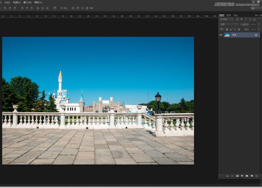Toggle lock transparent pixels
The image size is (262, 188).
(x=227, y=29)
